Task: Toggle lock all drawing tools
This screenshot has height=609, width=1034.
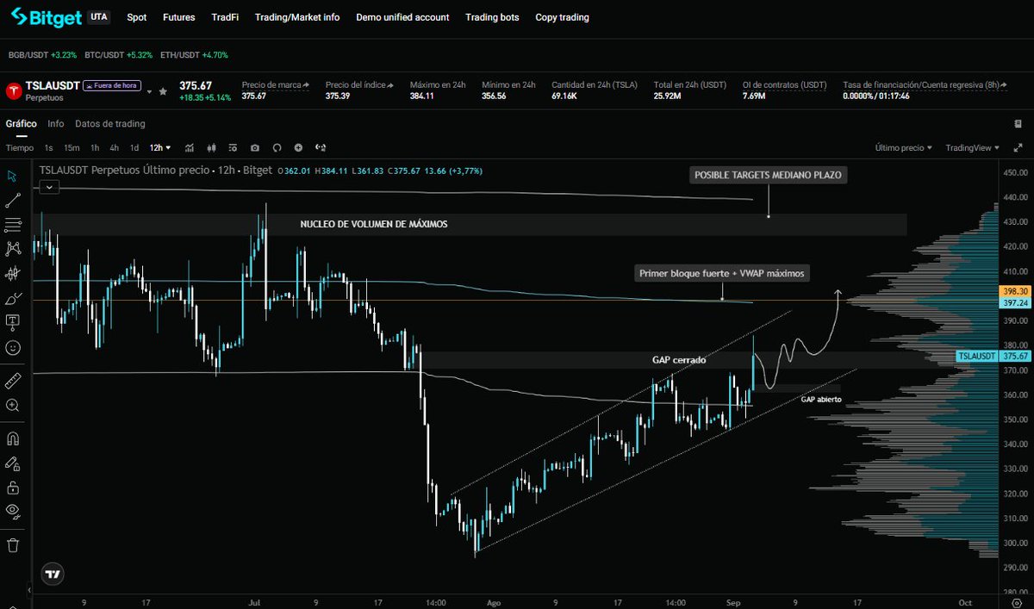Action: [x=13, y=488]
